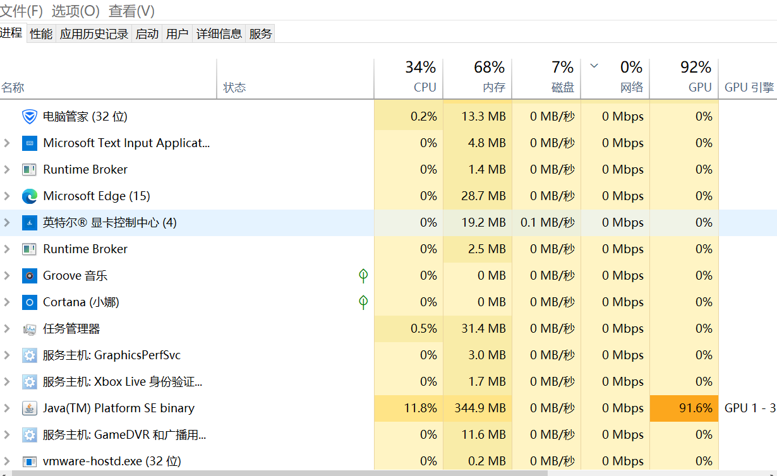Image resolution: width=777 pixels, height=476 pixels.
Task: Sort by the 内存 column header
Action: click(477, 79)
